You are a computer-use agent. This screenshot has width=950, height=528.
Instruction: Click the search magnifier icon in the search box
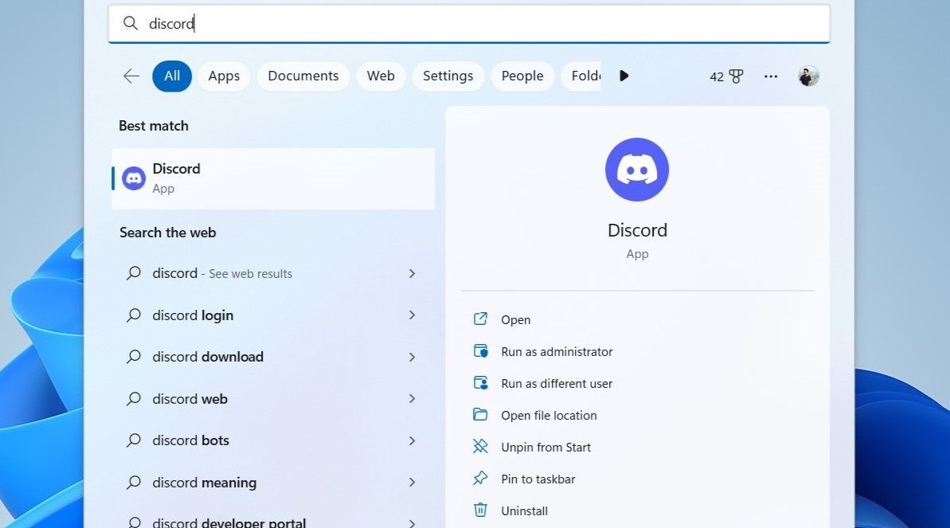pos(131,23)
